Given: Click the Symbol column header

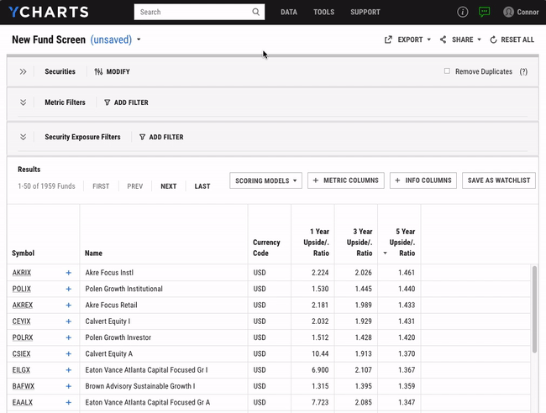Looking at the screenshot, I should click(x=23, y=254).
